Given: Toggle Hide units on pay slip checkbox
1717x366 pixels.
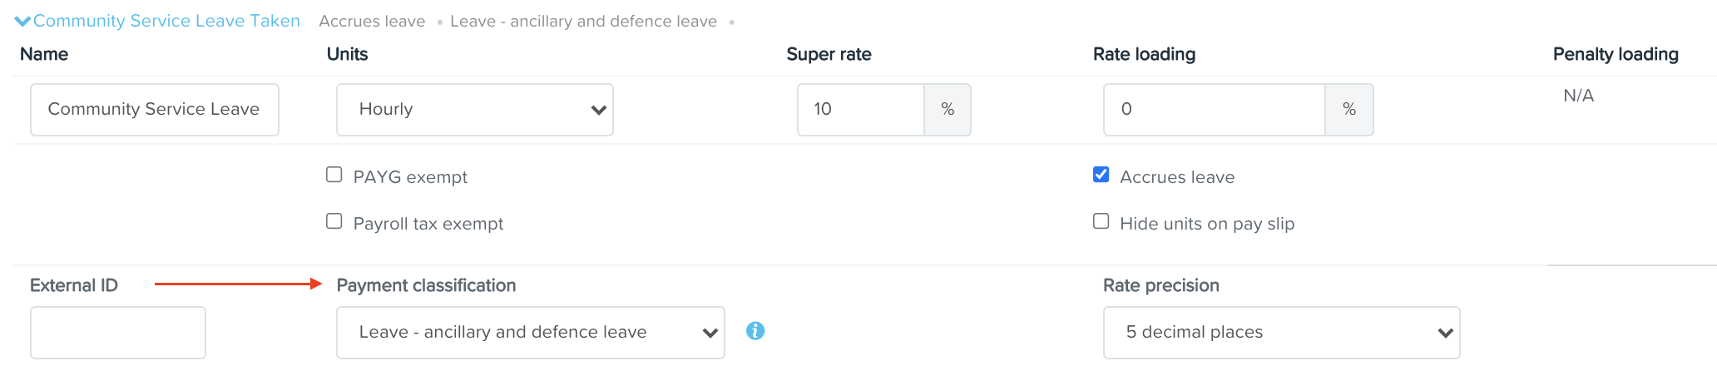Looking at the screenshot, I should tap(1101, 221).
